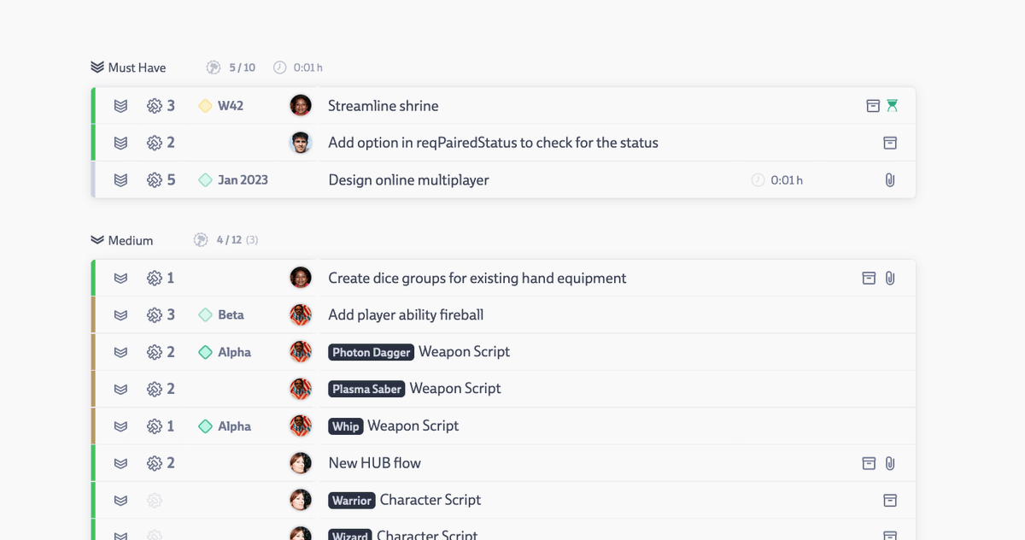The width and height of the screenshot is (1025, 540).
Task: Click the paperclip icon on Create dice groups card
Action: pyautogui.click(x=890, y=278)
